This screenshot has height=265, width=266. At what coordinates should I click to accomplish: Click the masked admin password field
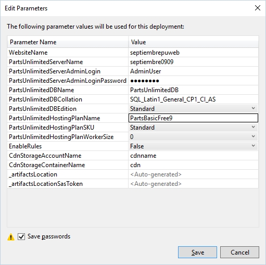click(x=193, y=81)
